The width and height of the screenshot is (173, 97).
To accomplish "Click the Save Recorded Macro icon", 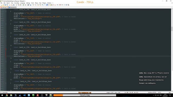I will [x=68, y=5].
